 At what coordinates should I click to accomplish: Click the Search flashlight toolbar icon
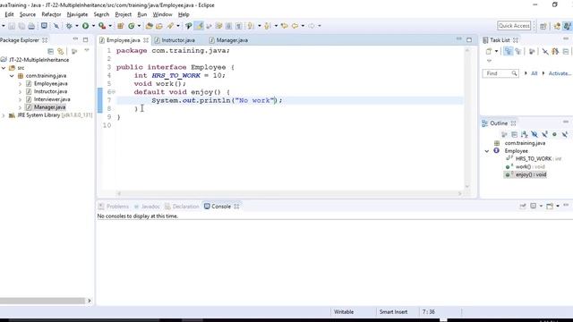tap(170, 26)
